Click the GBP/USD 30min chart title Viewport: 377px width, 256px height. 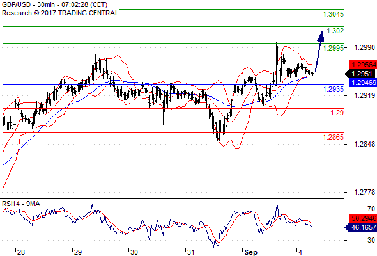[54, 4]
